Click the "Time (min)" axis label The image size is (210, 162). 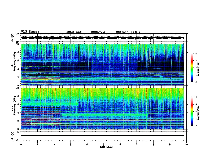coord(106,147)
